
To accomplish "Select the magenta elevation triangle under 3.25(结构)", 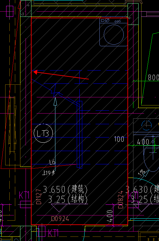I will click(x=59, y=208).
